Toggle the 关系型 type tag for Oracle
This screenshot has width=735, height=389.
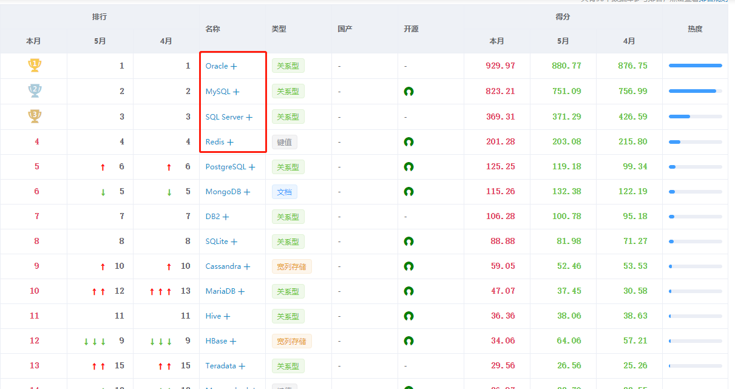tap(288, 66)
